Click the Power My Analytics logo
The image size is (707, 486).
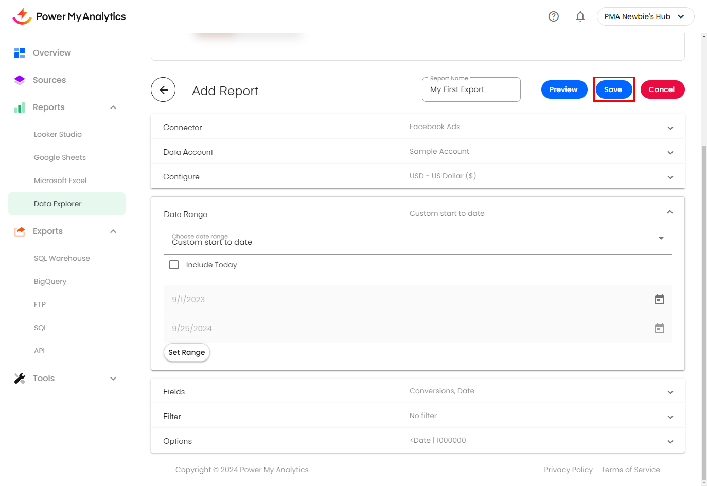(69, 16)
